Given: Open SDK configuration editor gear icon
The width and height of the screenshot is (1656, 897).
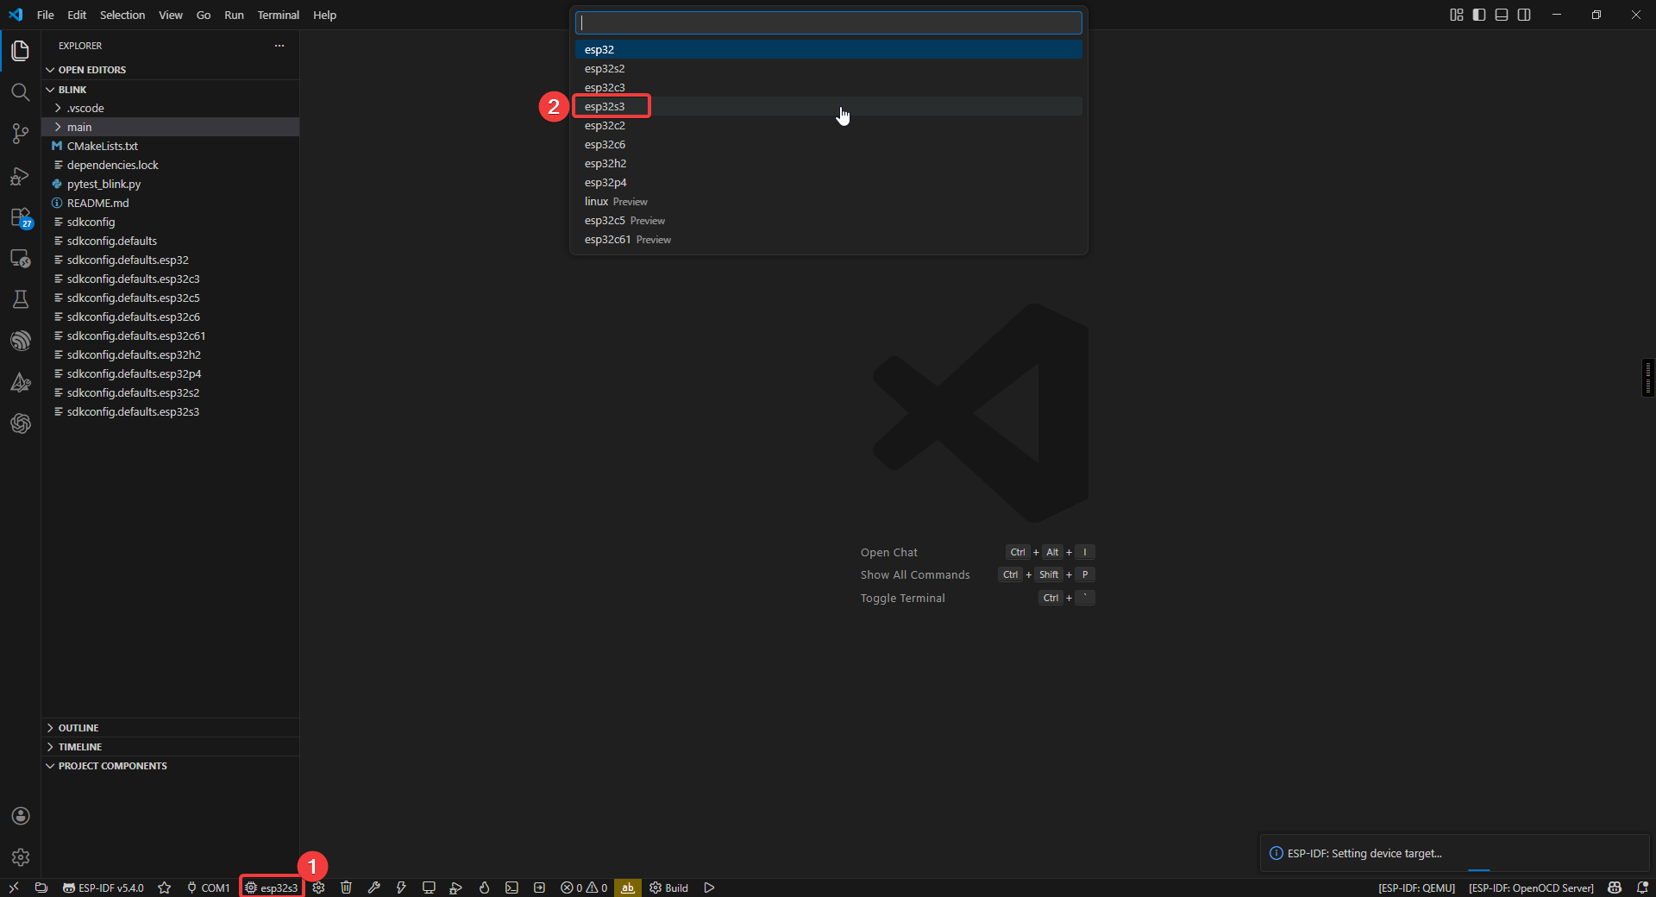Looking at the screenshot, I should (x=319, y=888).
